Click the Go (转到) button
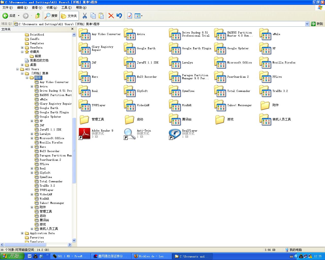The height and width of the screenshot is (260, 325). pos(317,24)
